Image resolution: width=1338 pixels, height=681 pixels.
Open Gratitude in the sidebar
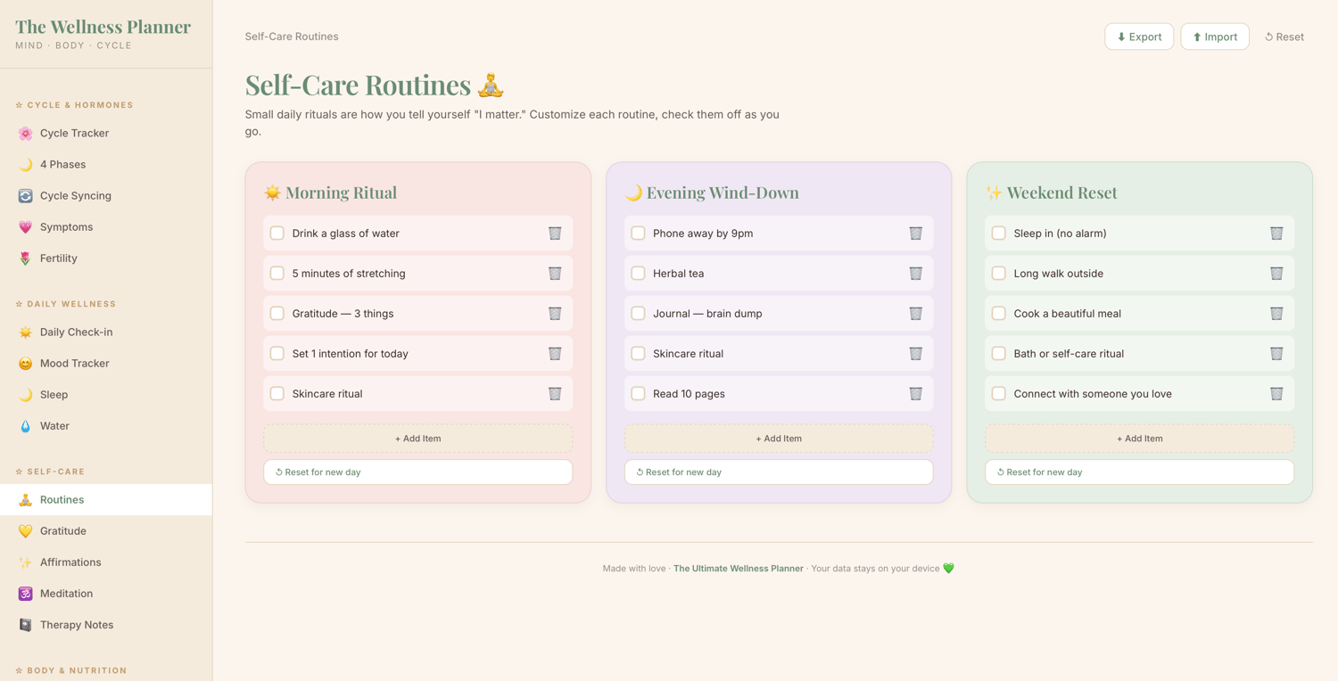click(106, 531)
